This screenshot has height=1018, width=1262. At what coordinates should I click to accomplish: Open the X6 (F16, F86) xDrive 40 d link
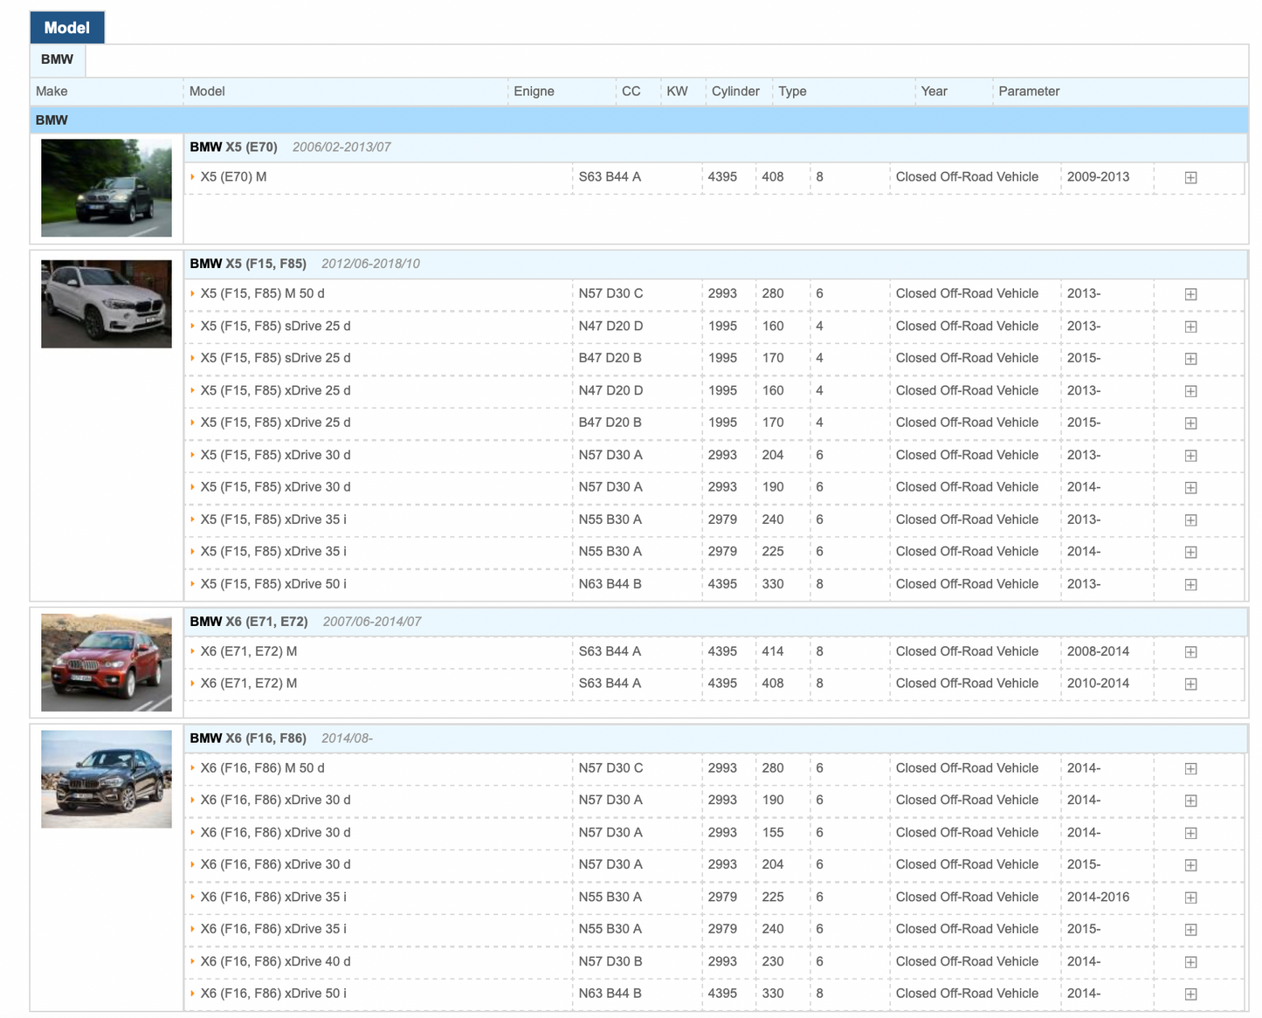(275, 961)
